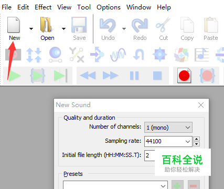Click the Open folder icon
The height and width of the screenshot is (189, 224).
[x=46, y=25]
